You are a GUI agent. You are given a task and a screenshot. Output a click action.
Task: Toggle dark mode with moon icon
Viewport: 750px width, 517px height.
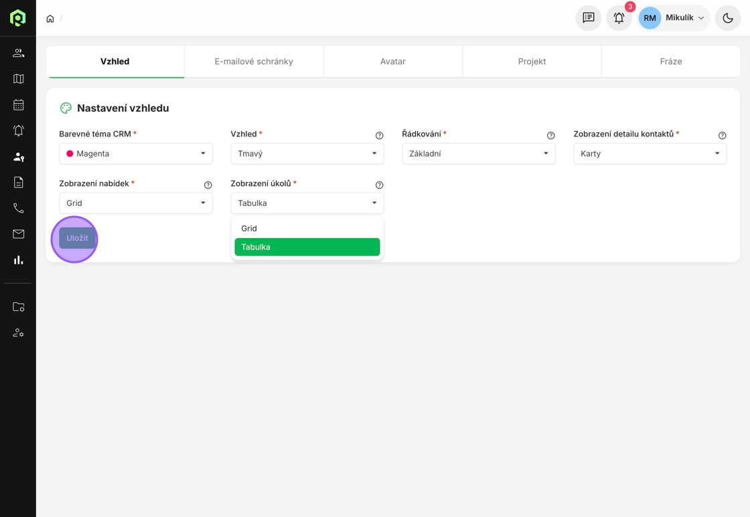click(x=728, y=18)
